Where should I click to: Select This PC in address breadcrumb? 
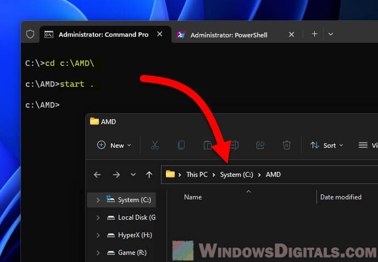click(197, 175)
